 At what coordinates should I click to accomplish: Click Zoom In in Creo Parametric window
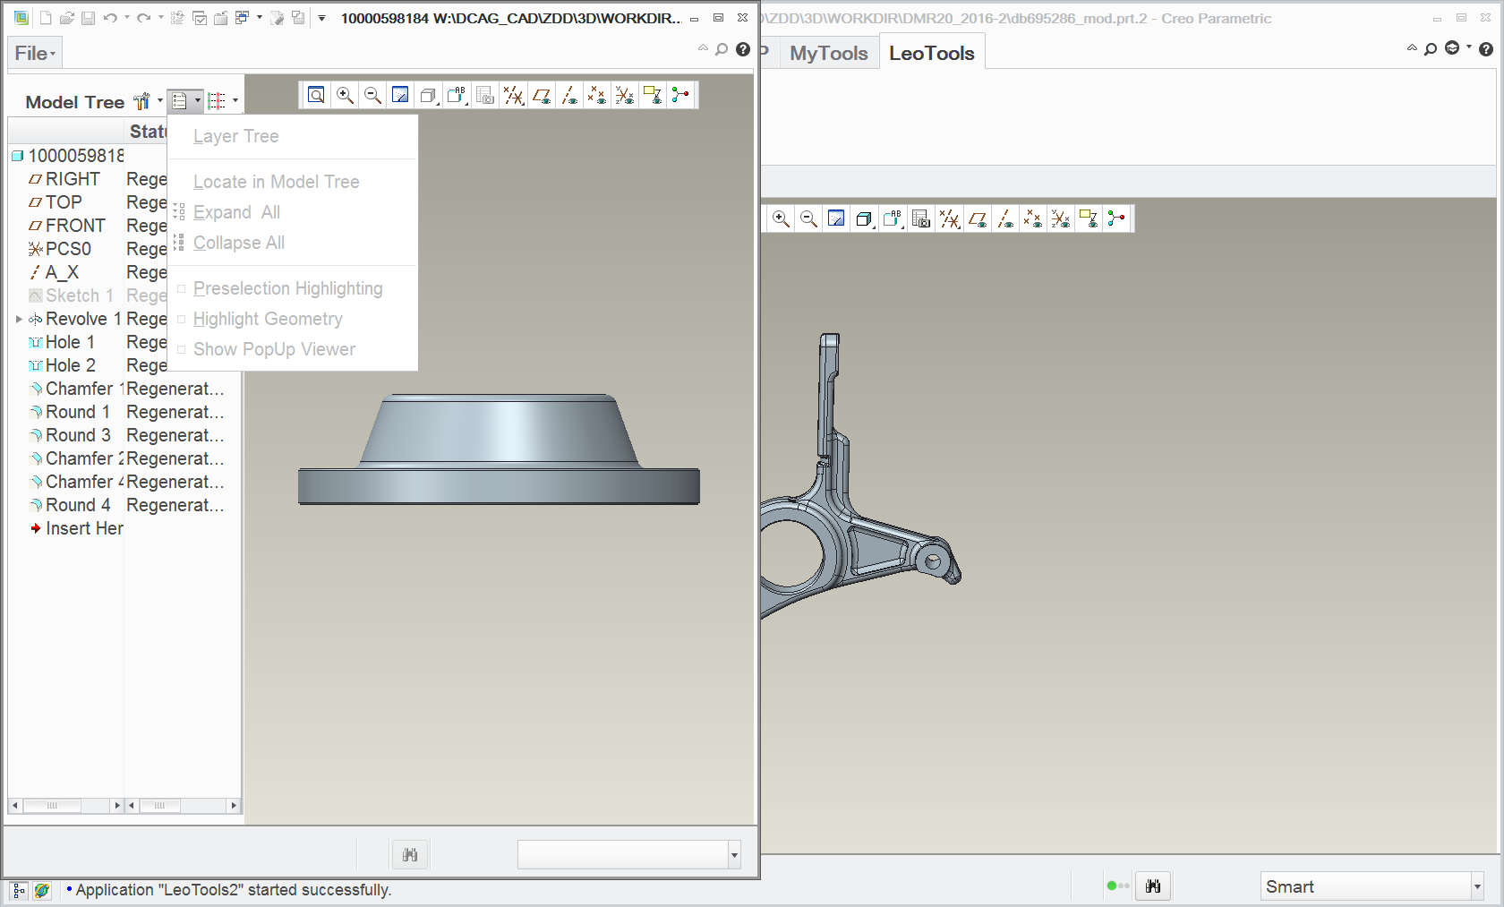pyautogui.click(x=781, y=218)
